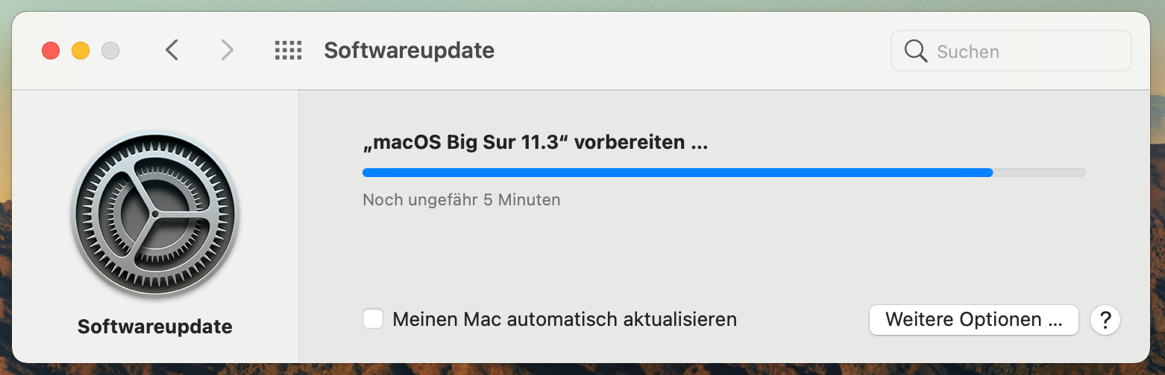Enable the automatic Mac update checkbox

click(373, 319)
